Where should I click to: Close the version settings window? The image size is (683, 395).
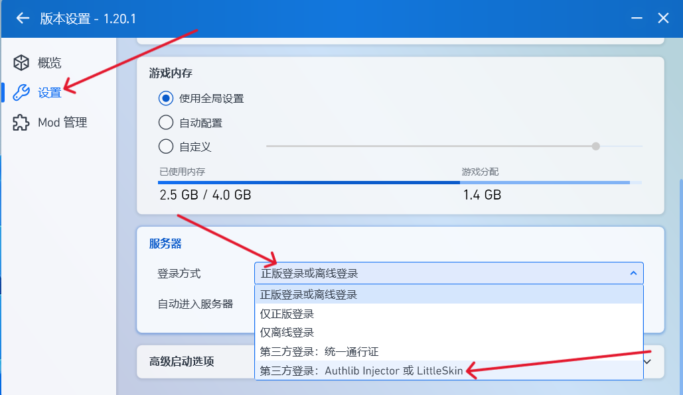coord(662,19)
